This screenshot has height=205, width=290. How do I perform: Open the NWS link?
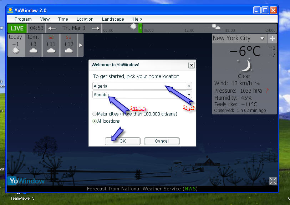click(190, 189)
